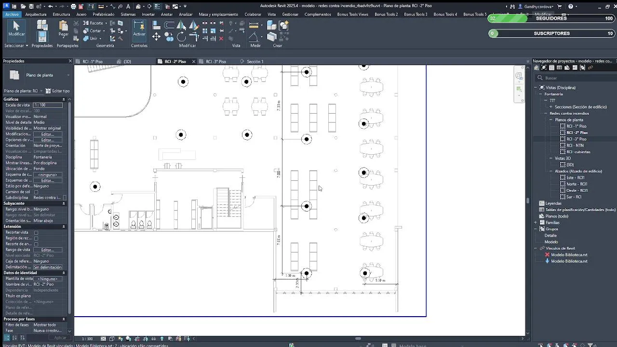Screen dimensions: 617x347
Task: Open the Archivo menu
Action: 12,14
